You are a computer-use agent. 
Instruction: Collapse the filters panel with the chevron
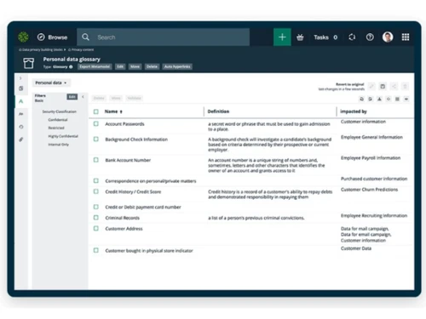pyautogui.click(x=83, y=97)
